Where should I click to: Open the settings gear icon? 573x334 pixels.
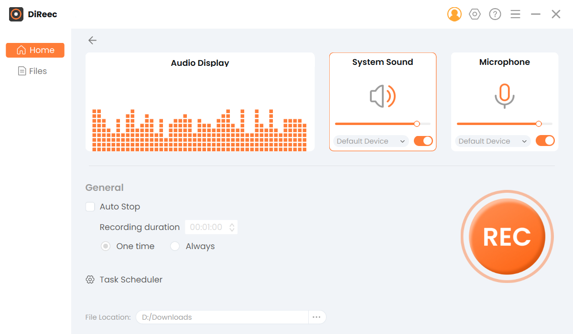pyautogui.click(x=474, y=14)
